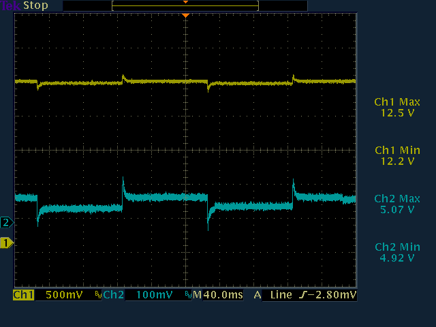The image size is (436, 327).
Task: Select the A trigger type indicator
Action: (x=258, y=296)
